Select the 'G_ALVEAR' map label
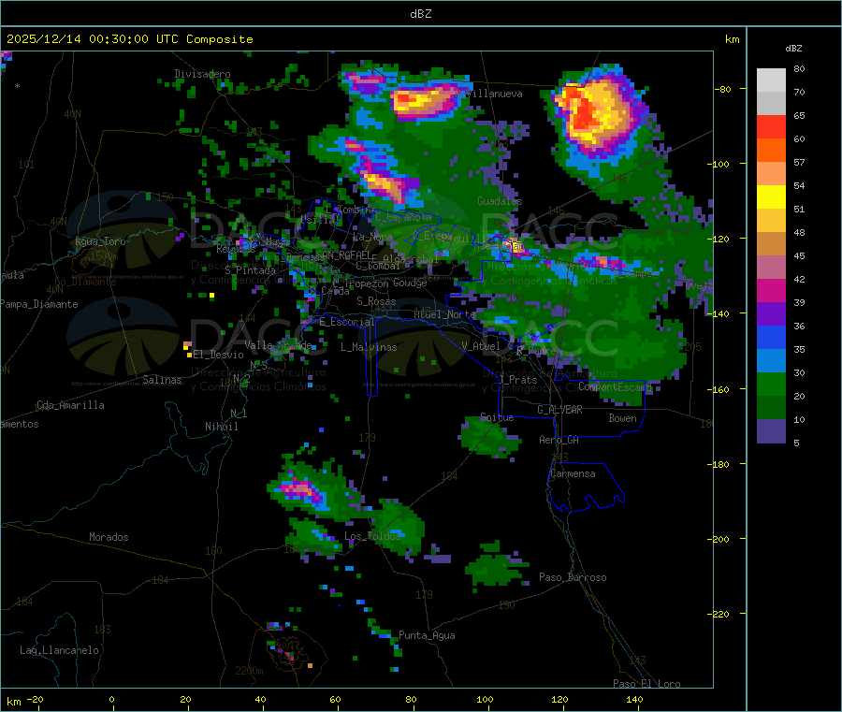The width and height of the screenshot is (842, 712). click(x=559, y=410)
